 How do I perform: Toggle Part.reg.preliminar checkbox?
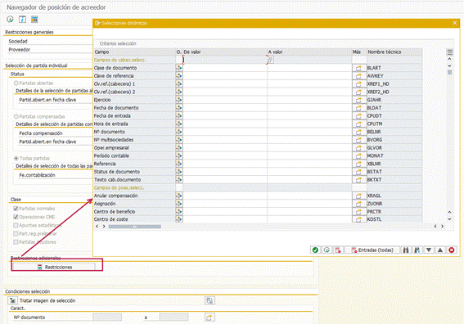16,234
